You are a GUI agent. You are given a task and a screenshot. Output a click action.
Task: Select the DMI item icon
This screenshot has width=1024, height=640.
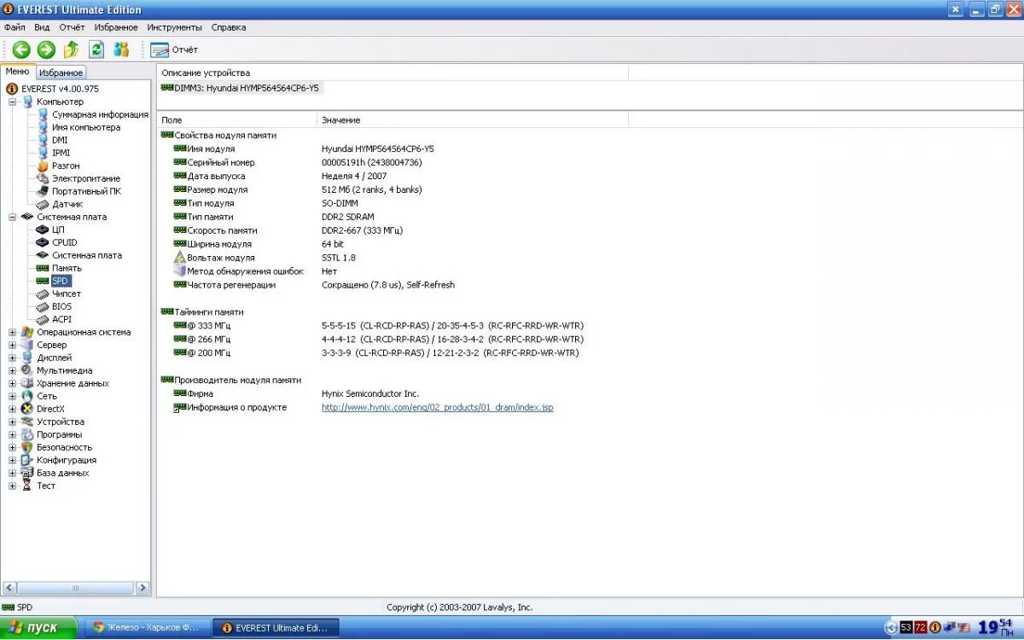pyautogui.click(x=43, y=140)
